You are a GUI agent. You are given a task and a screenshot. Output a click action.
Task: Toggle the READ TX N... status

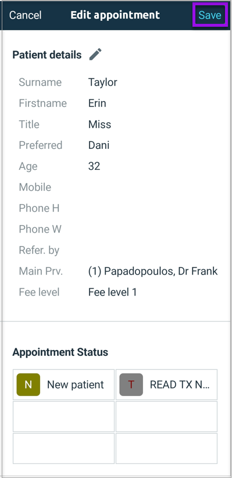(x=166, y=384)
